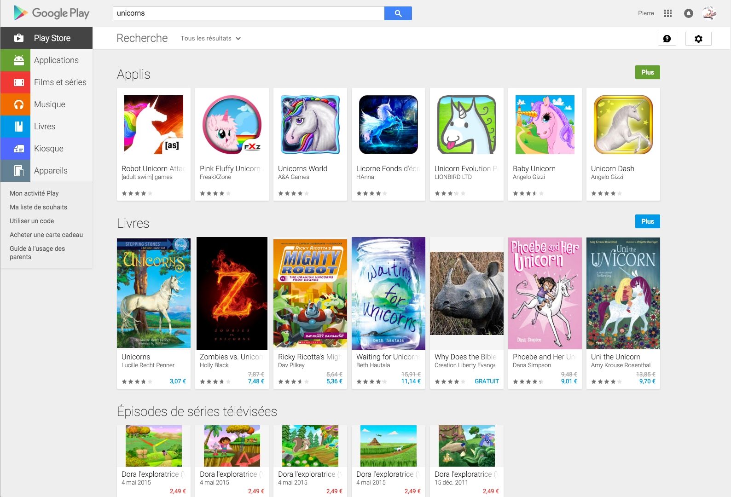Open the Google apps grid icon
Screen dimensions: 731x497
click(x=668, y=13)
